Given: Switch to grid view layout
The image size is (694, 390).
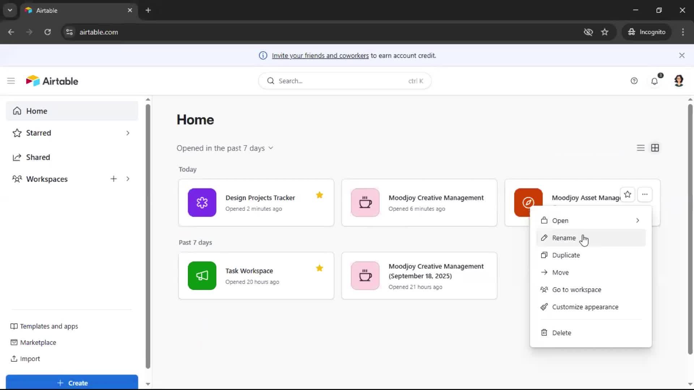Looking at the screenshot, I should click(655, 148).
